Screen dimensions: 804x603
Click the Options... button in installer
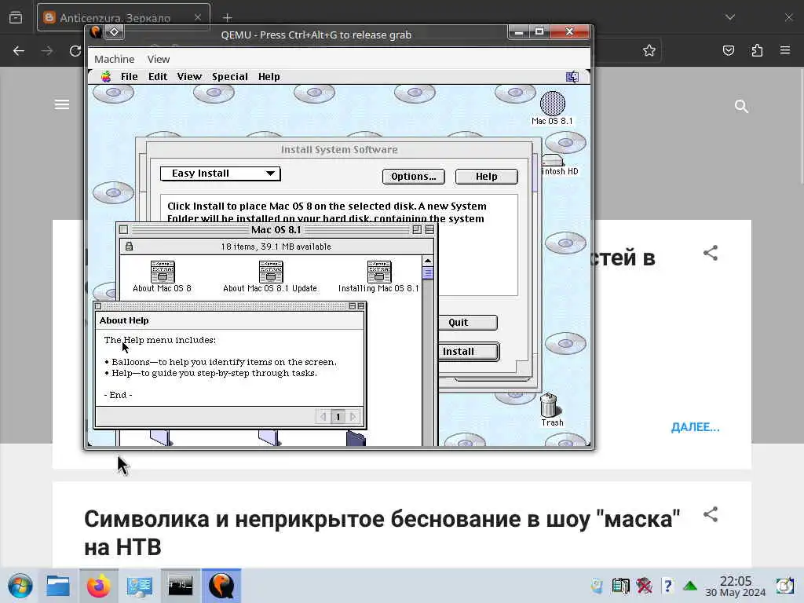click(413, 177)
